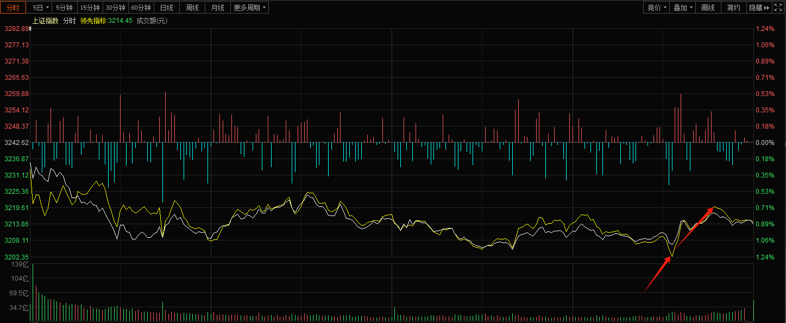
Task: Click the red arrow annotation at the price low
Action: coord(657,275)
